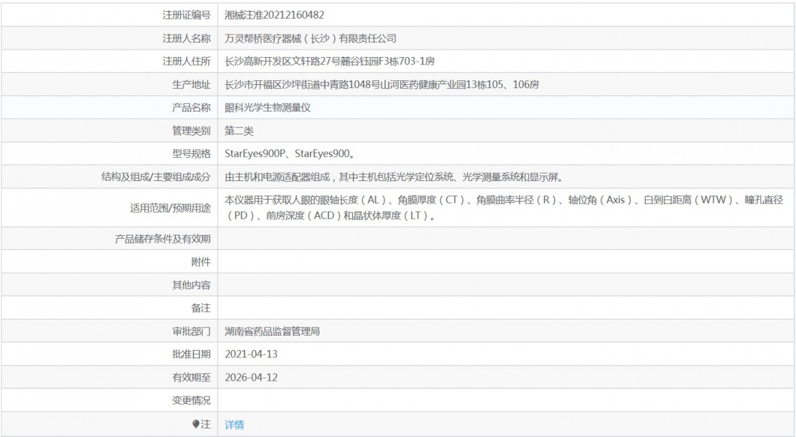Select approval department 湖南省药品监督管理局
Screen dimensions: 796x437
point(272,331)
